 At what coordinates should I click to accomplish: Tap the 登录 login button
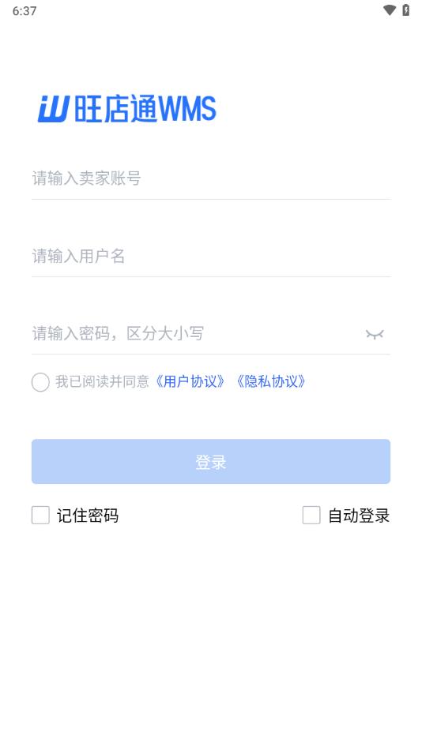click(211, 462)
